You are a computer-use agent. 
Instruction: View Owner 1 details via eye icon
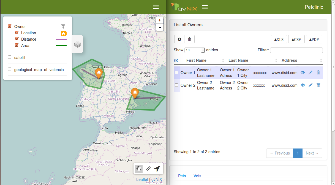303,72
